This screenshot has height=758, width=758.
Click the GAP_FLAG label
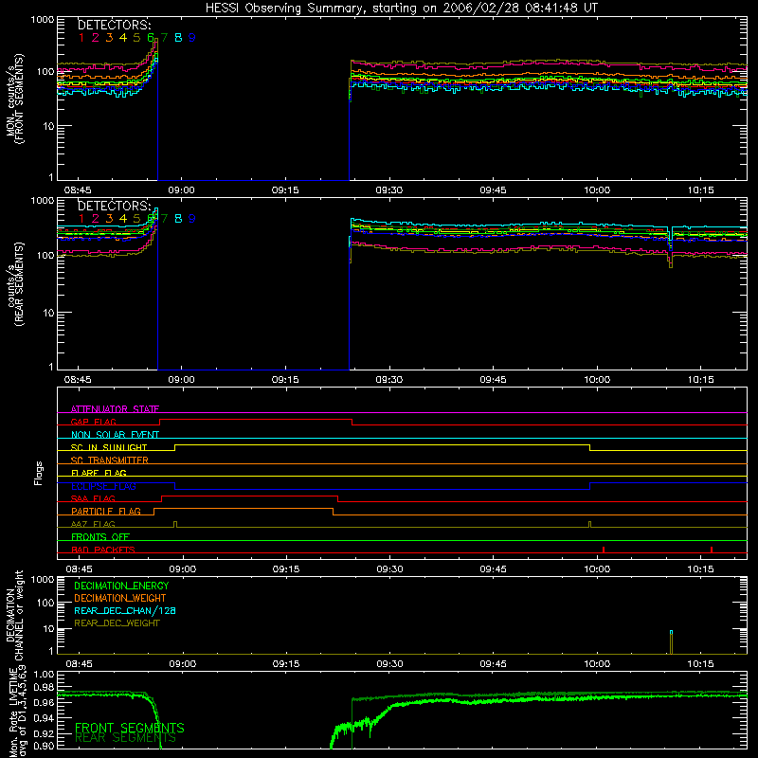93,422
